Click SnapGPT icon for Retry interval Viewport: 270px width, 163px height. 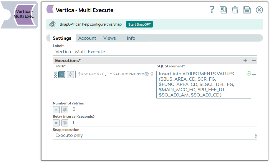(x=65, y=123)
